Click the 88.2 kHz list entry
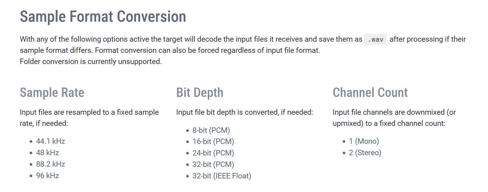This screenshot has width=488, height=192. [50, 164]
